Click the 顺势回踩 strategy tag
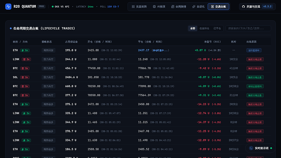The width and height of the screenshot is (281, 158). (48, 50)
